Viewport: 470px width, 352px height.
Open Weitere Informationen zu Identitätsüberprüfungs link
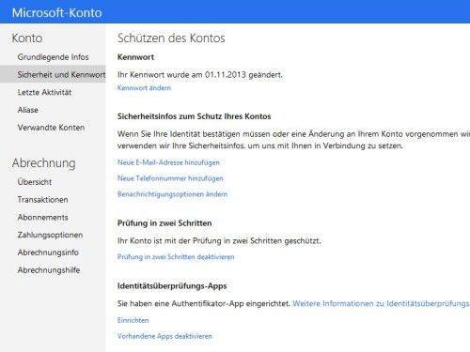[x=381, y=303]
